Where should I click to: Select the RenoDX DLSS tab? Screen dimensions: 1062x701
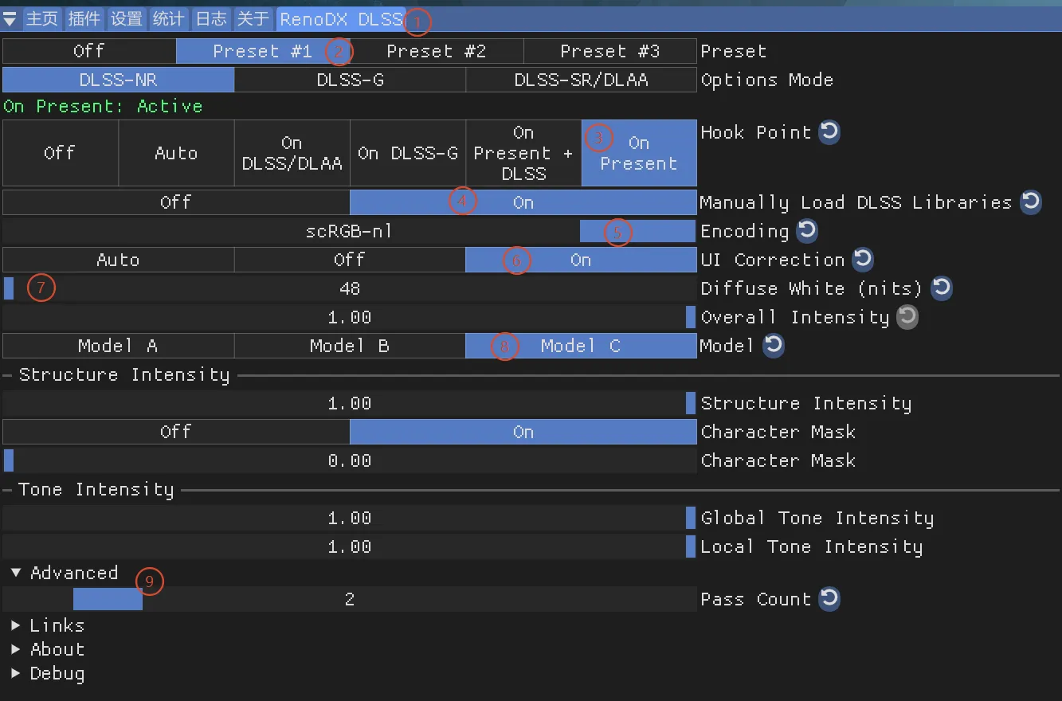tap(341, 19)
